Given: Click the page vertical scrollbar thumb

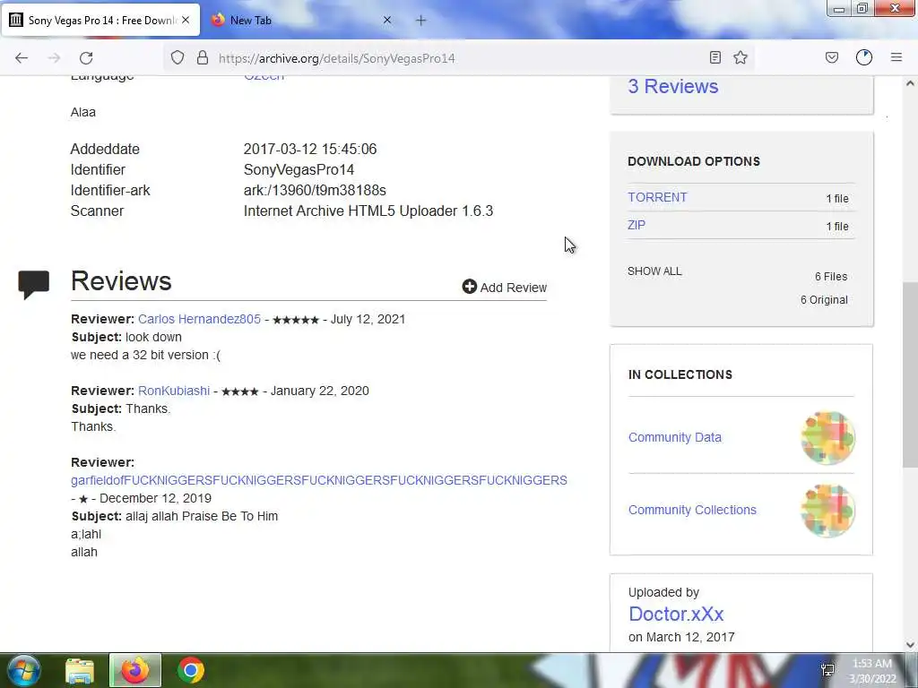Looking at the screenshot, I should (x=910, y=375).
